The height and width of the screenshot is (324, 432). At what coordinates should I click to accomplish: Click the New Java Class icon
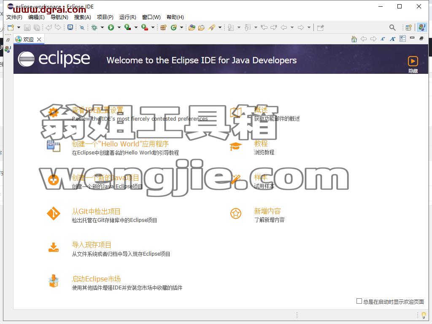(173, 27)
